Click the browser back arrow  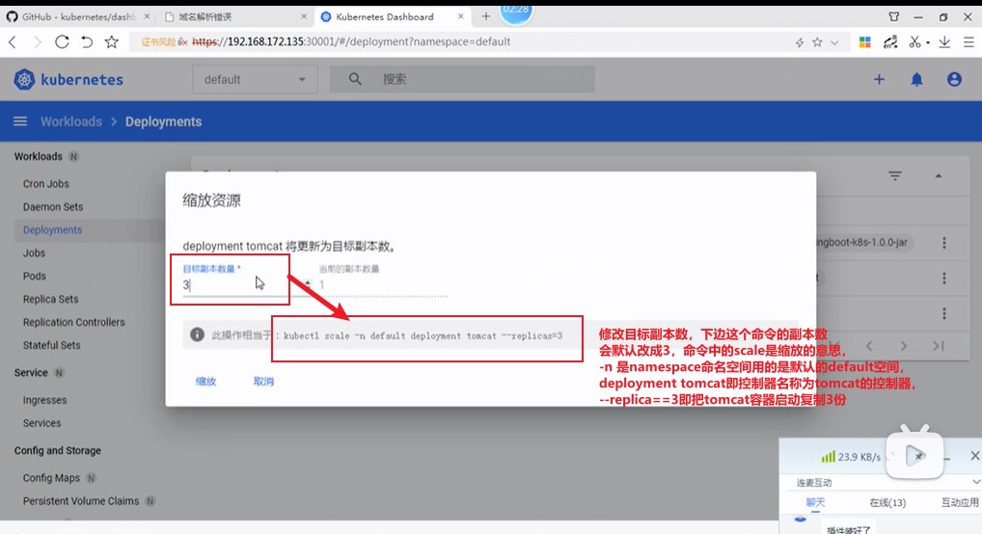point(13,42)
